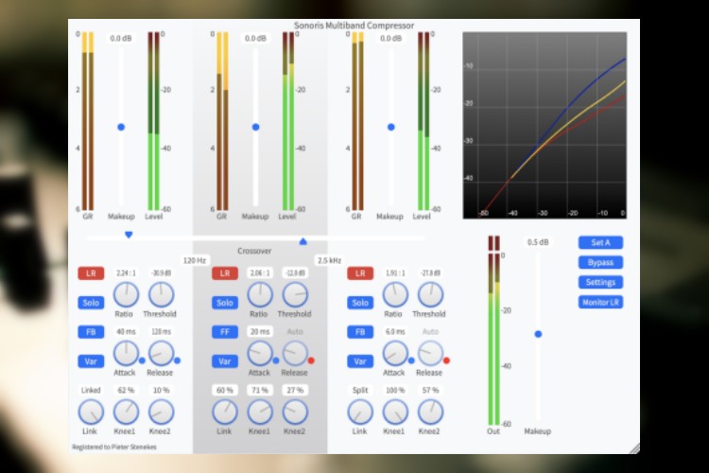Switch the low band FB detection button

tap(91, 332)
